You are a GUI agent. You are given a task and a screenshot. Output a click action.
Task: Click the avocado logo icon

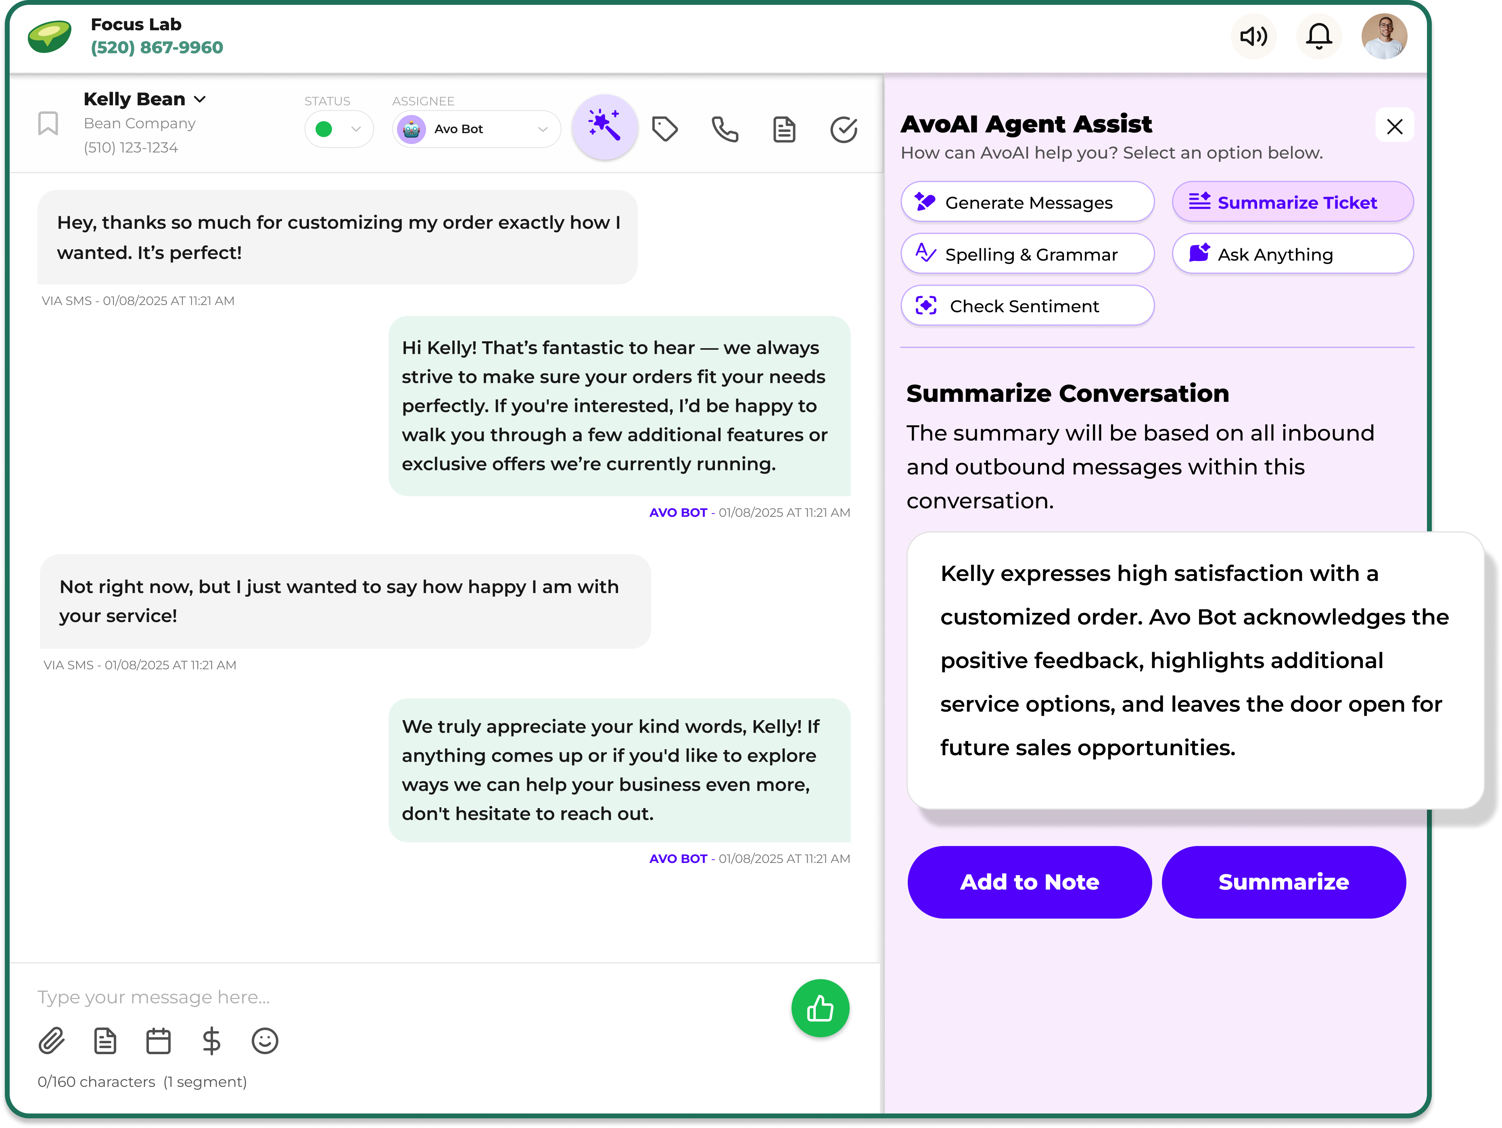[x=50, y=36]
